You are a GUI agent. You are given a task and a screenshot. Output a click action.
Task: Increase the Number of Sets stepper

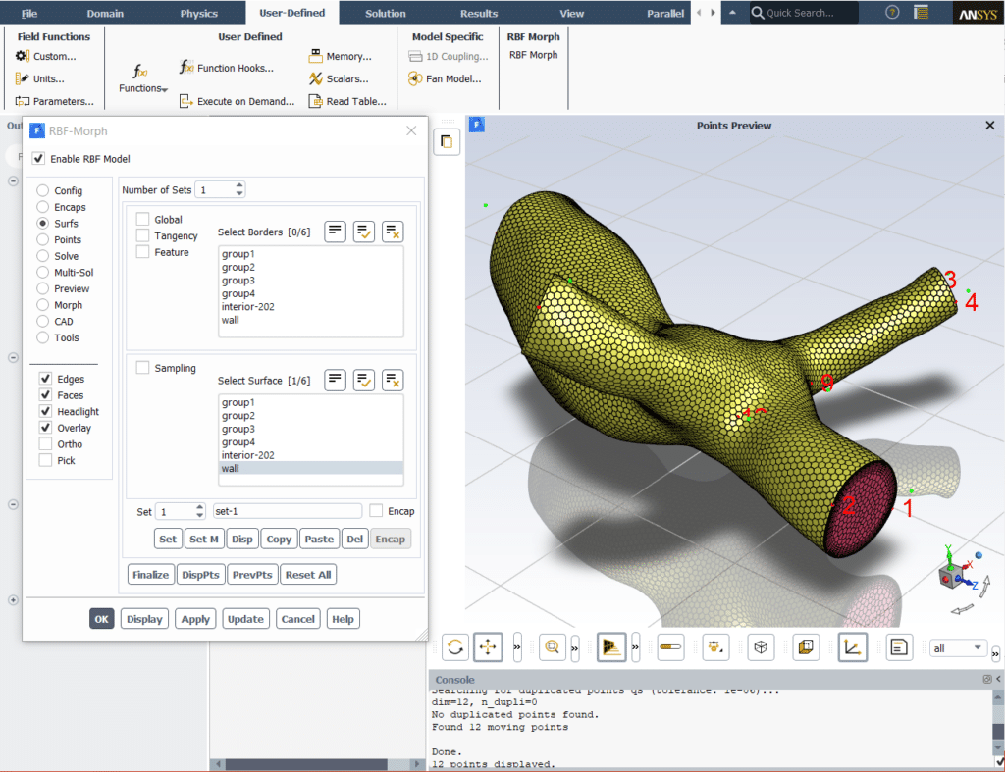coord(239,185)
